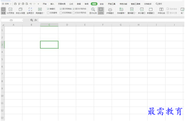185x121 pixels.
Task: Expand the Freeze Panes dropdown arrow
Action: click(125, 13)
